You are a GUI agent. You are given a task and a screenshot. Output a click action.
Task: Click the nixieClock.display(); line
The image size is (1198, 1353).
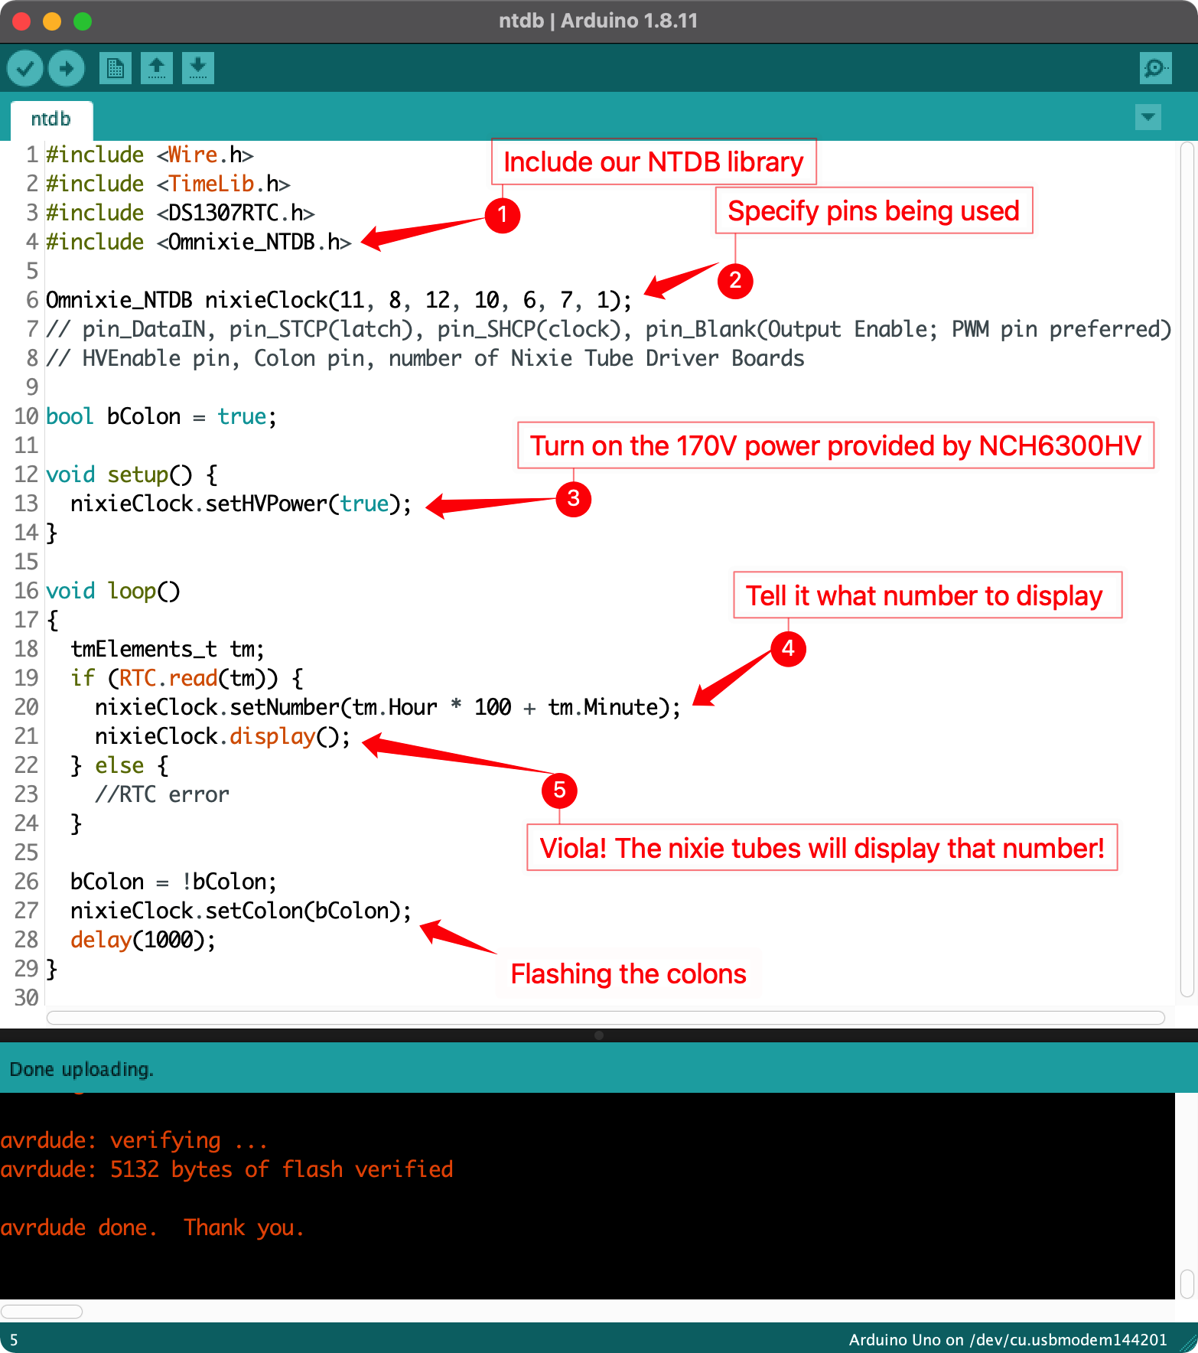pos(223,736)
